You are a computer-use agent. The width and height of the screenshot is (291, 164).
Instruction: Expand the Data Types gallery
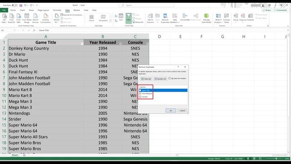[x=110, y=21]
